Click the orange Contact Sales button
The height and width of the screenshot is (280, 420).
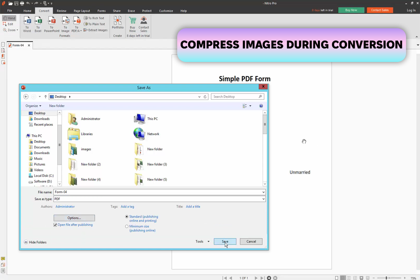[x=380, y=10]
